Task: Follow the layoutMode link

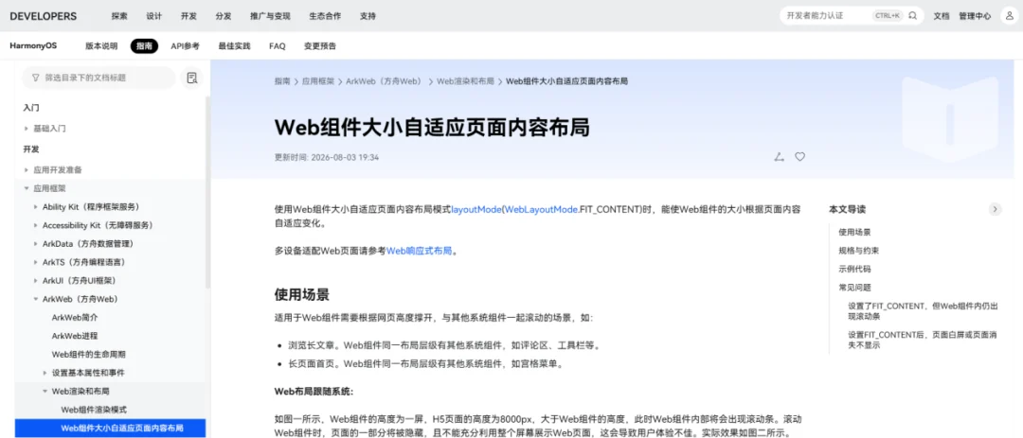Action: 476,210
